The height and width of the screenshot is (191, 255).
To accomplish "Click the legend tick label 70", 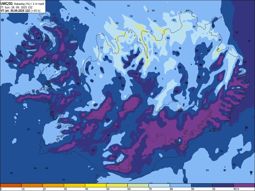I will pyautogui.click(x=150, y=189).
